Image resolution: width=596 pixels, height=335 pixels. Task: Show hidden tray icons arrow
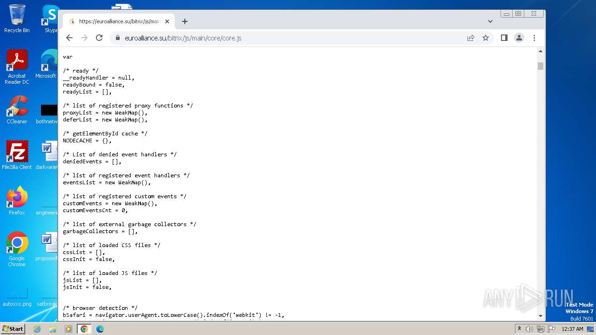click(x=519, y=328)
